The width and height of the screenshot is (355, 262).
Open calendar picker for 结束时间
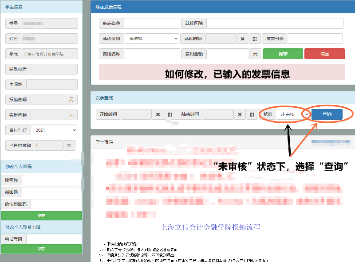[x=252, y=114]
